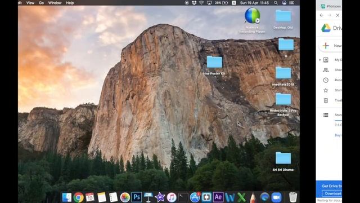The width and height of the screenshot is (360, 203).
Task: Stop loading the browser page
Action: pyautogui.click(x=337, y=15)
